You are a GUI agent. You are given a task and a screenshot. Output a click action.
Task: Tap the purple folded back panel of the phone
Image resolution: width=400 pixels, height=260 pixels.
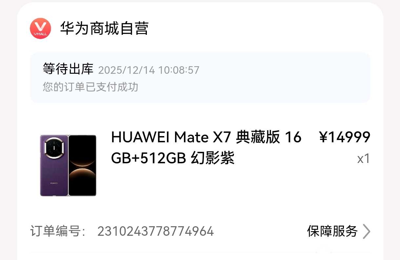pyautogui.click(x=54, y=166)
